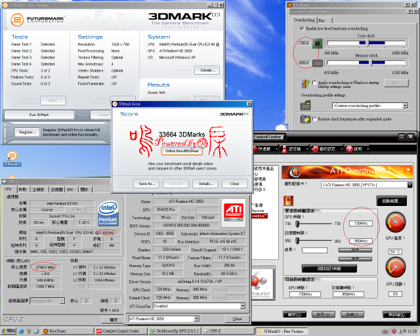The image size is (420, 336).
Task: Click Online ResultBrowser in score dialog
Action: pyautogui.click(x=182, y=151)
